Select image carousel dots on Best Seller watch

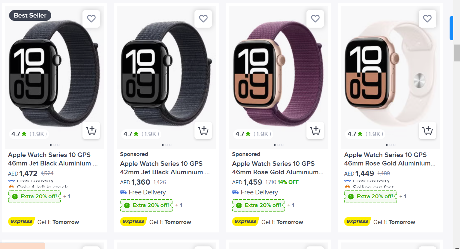(55, 145)
